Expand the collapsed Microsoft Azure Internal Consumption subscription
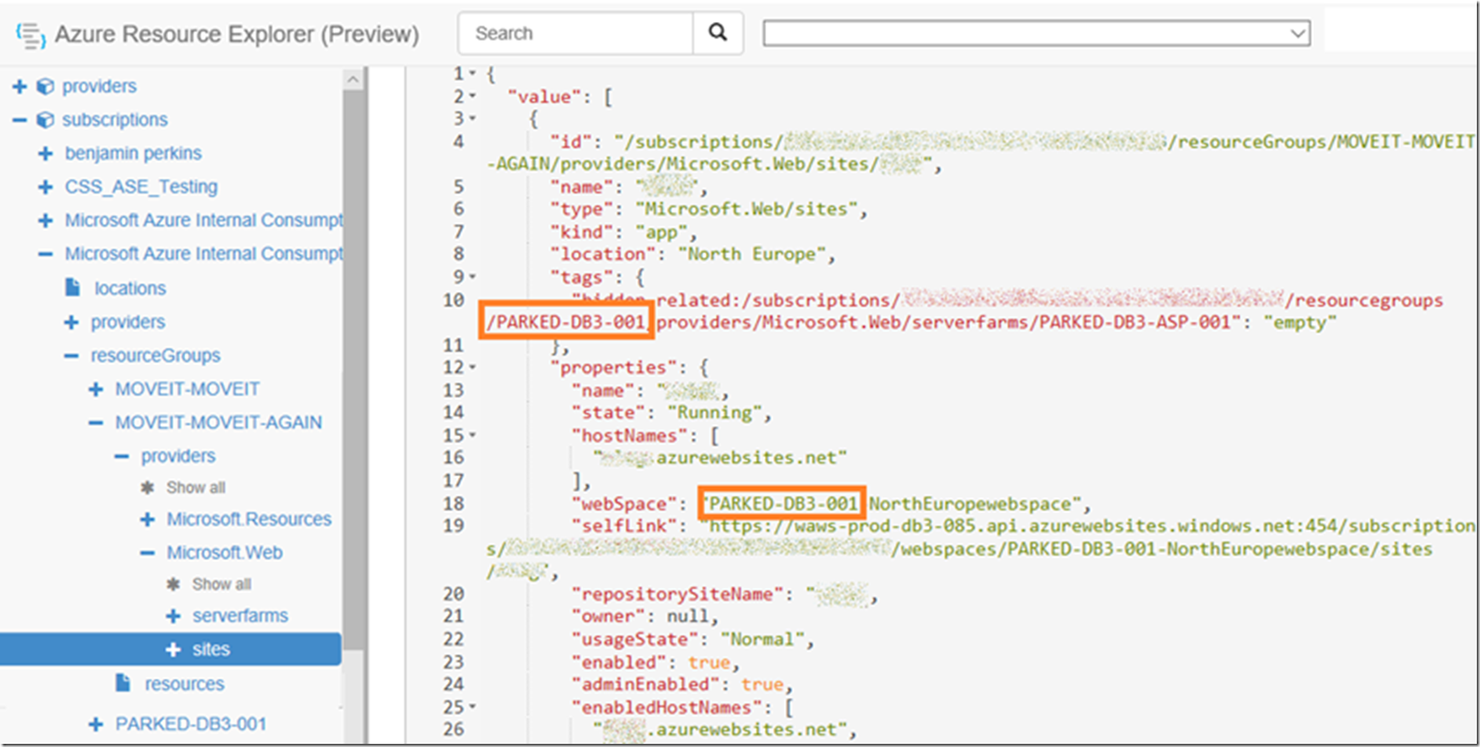Screen dimensions: 1480x747 [x=46, y=221]
